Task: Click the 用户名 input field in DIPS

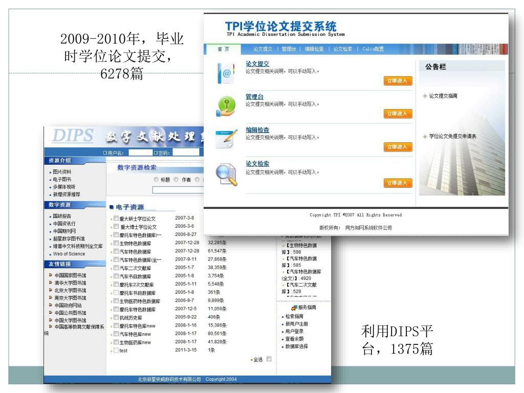Action: click(140, 152)
